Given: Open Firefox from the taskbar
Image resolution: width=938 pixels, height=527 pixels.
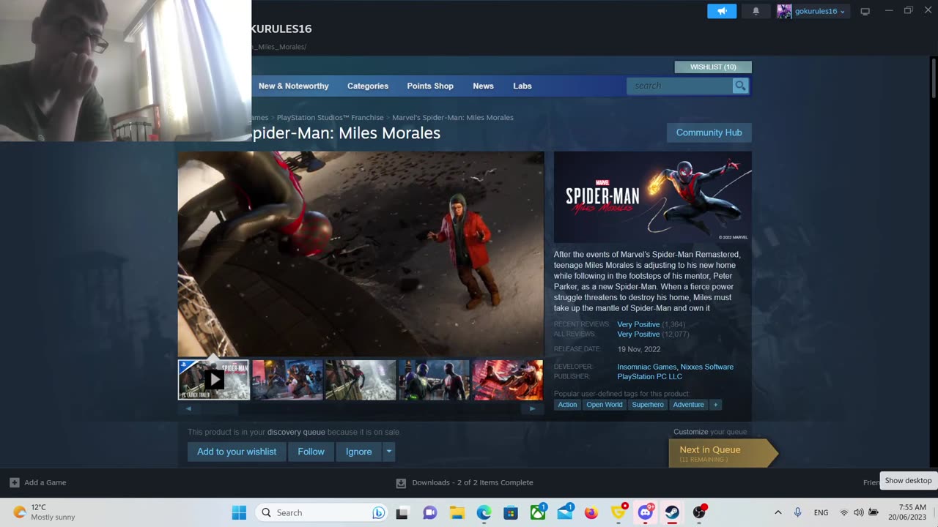Looking at the screenshot, I should click(x=591, y=512).
